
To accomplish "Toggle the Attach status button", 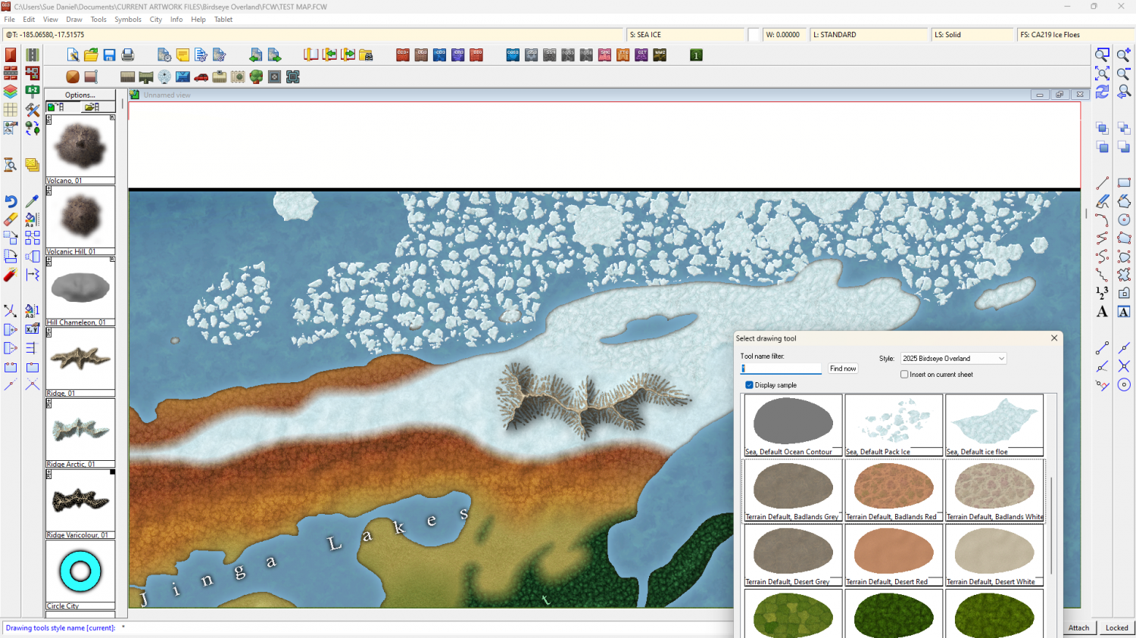I will [x=1078, y=627].
